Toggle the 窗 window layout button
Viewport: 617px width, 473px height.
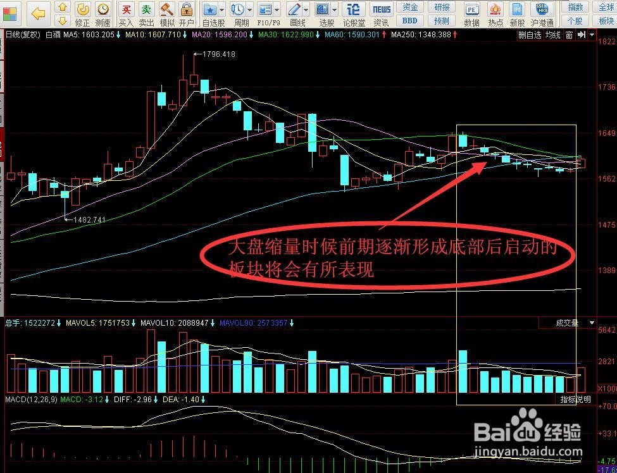pyautogui.click(x=569, y=35)
